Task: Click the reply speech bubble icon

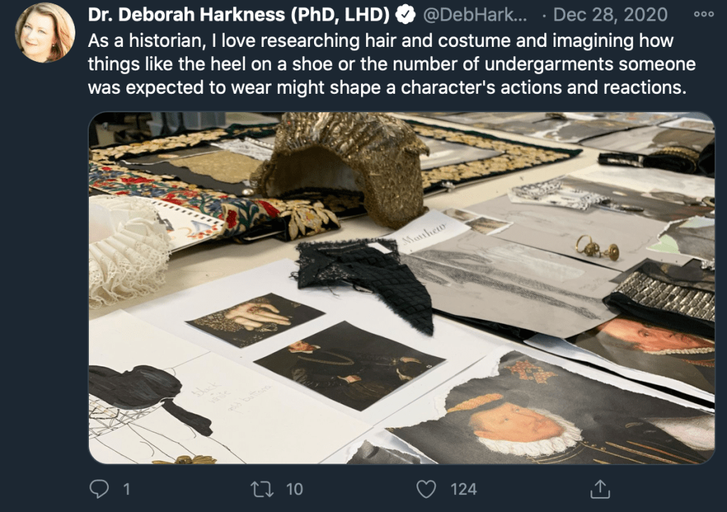Action: tap(99, 489)
